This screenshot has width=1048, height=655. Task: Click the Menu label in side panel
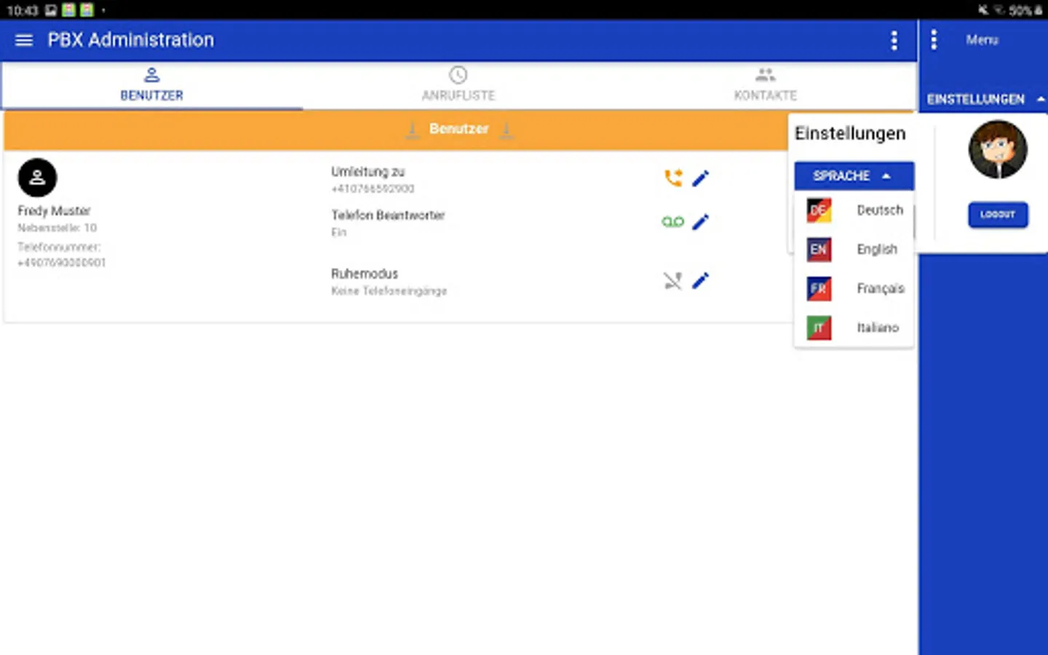click(982, 40)
